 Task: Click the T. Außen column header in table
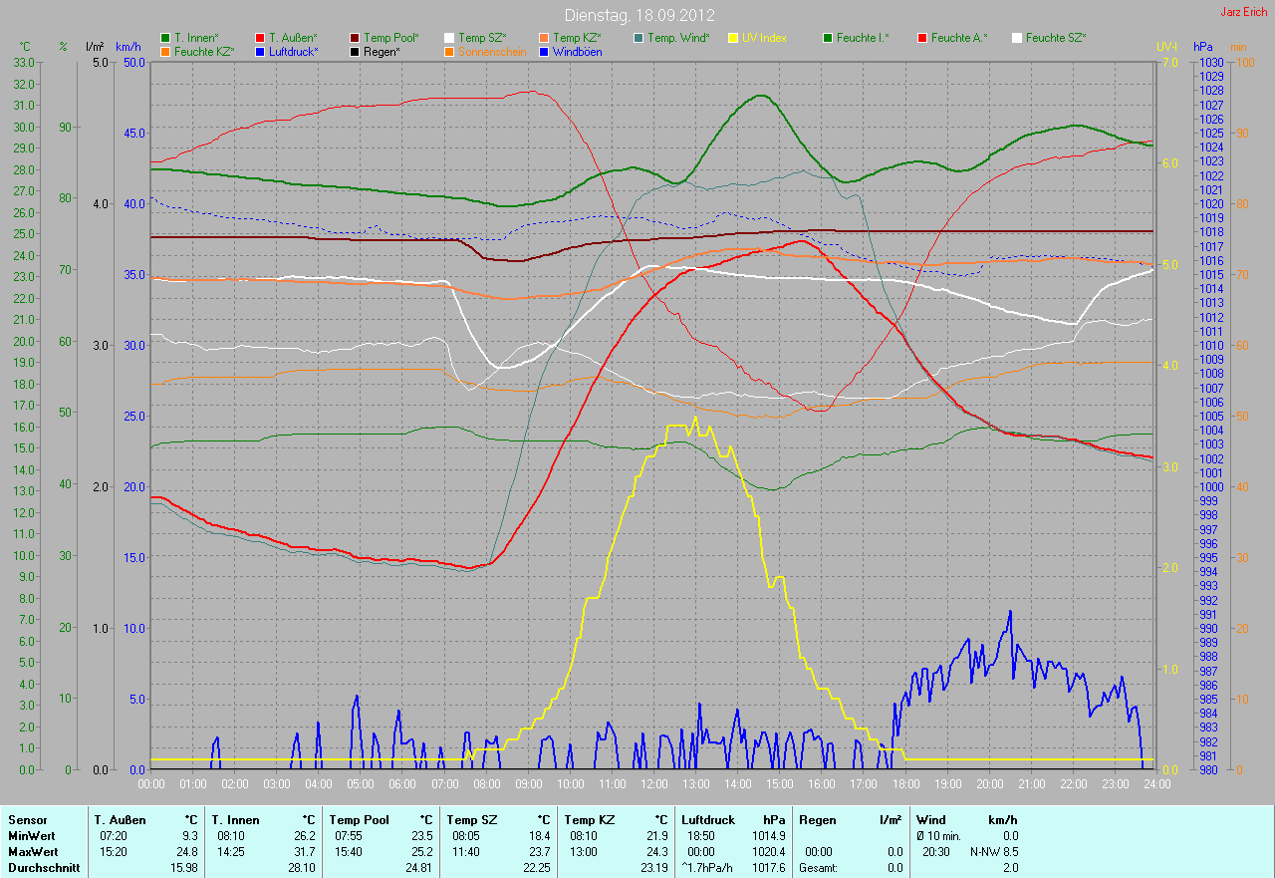[121, 819]
